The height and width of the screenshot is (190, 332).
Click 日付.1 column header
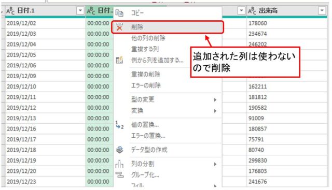(x=45, y=10)
